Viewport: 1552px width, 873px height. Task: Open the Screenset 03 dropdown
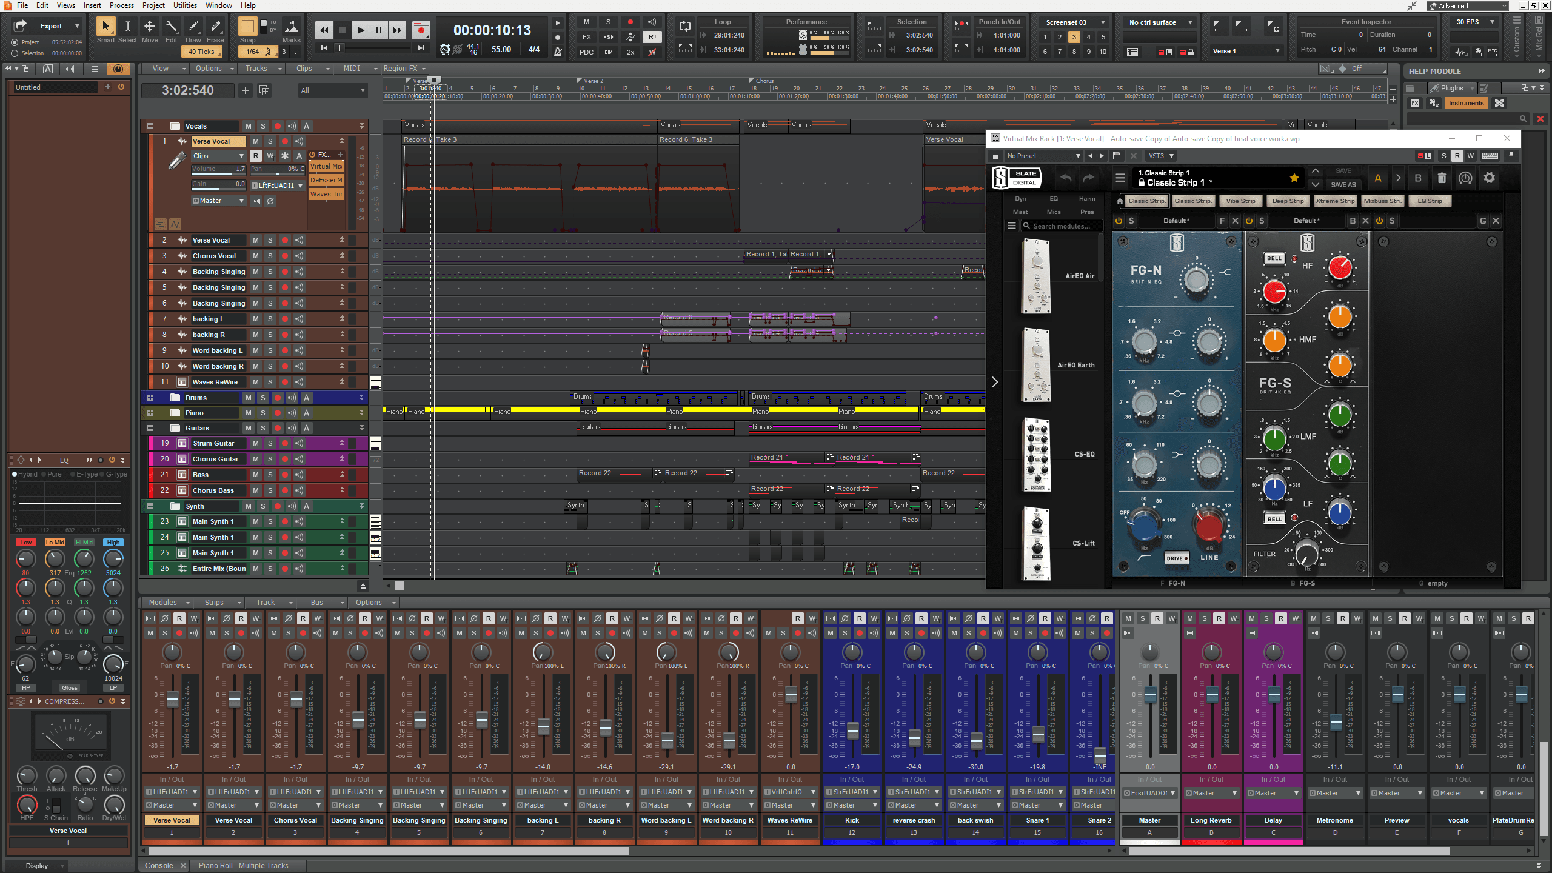click(1103, 22)
